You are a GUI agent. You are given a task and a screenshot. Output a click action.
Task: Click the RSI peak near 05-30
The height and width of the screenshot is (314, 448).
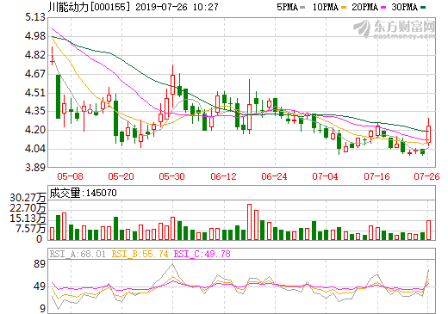(172, 264)
